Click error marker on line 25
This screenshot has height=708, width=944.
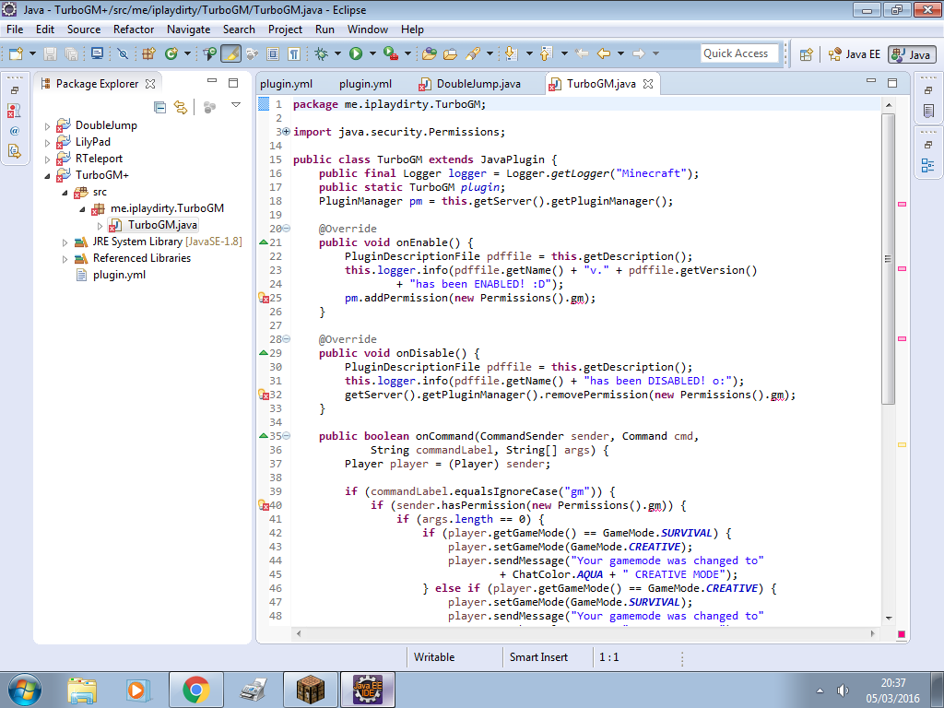pyautogui.click(x=264, y=298)
